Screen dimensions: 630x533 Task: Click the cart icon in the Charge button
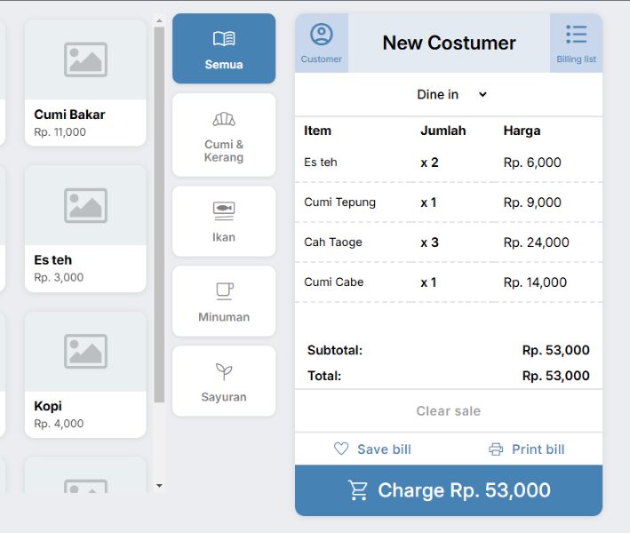click(357, 490)
